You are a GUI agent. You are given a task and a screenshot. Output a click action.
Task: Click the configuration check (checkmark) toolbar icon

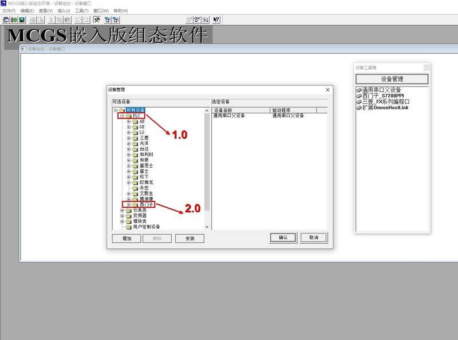click(x=198, y=19)
